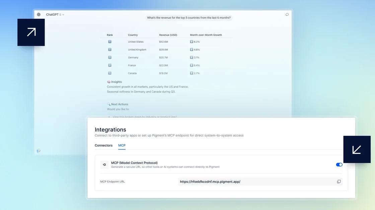The height and width of the screenshot is (210, 375).
Task: Click the up arrow beside 3.1%
Action: point(192,57)
